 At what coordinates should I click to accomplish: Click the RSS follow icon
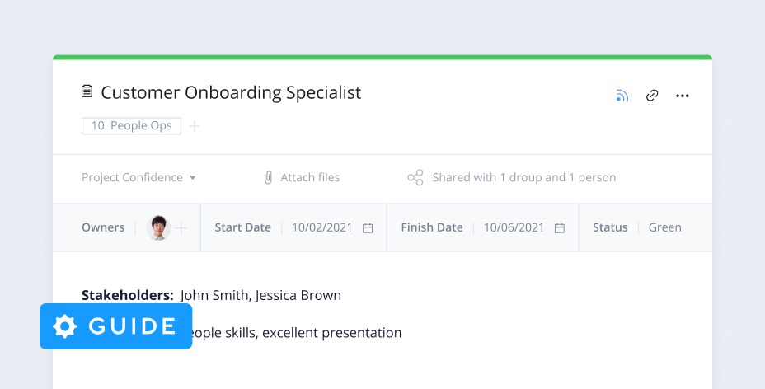(622, 96)
